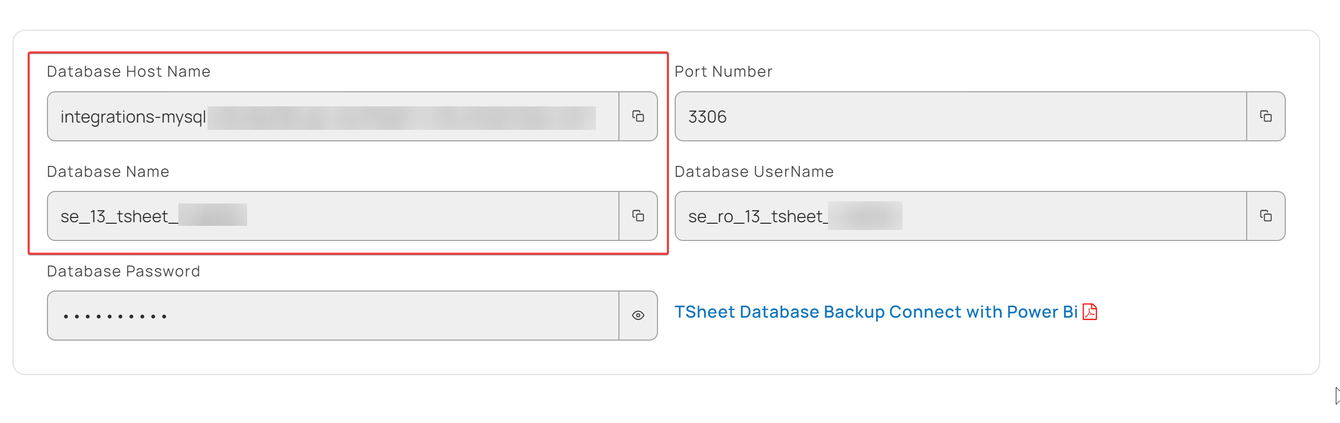Click the Database Password label
The width and height of the screenshot is (1340, 423).
pos(124,271)
